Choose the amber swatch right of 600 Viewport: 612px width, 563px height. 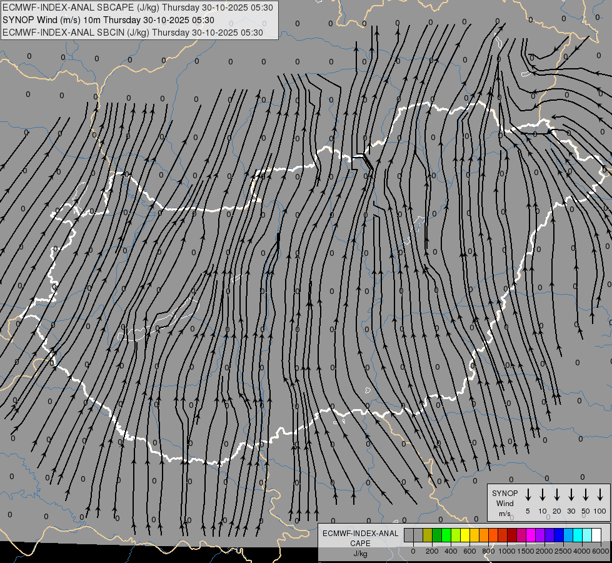coord(474,535)
